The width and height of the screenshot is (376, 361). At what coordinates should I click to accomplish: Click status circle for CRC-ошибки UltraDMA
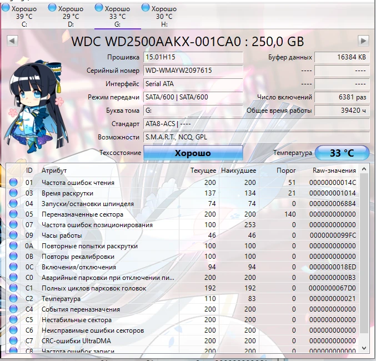tap(13, 340)
